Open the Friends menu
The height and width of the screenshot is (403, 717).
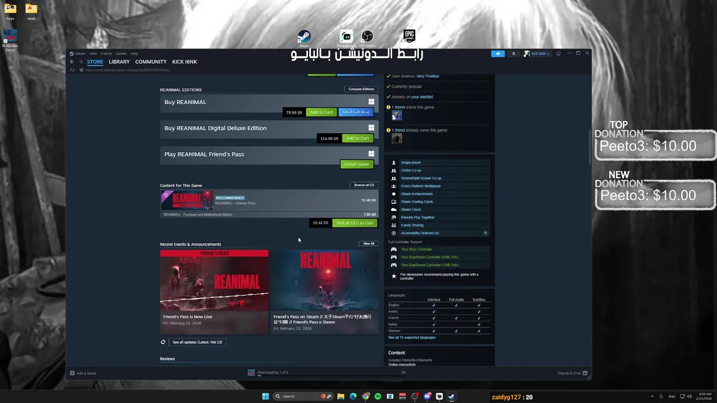tap(106, 54)
